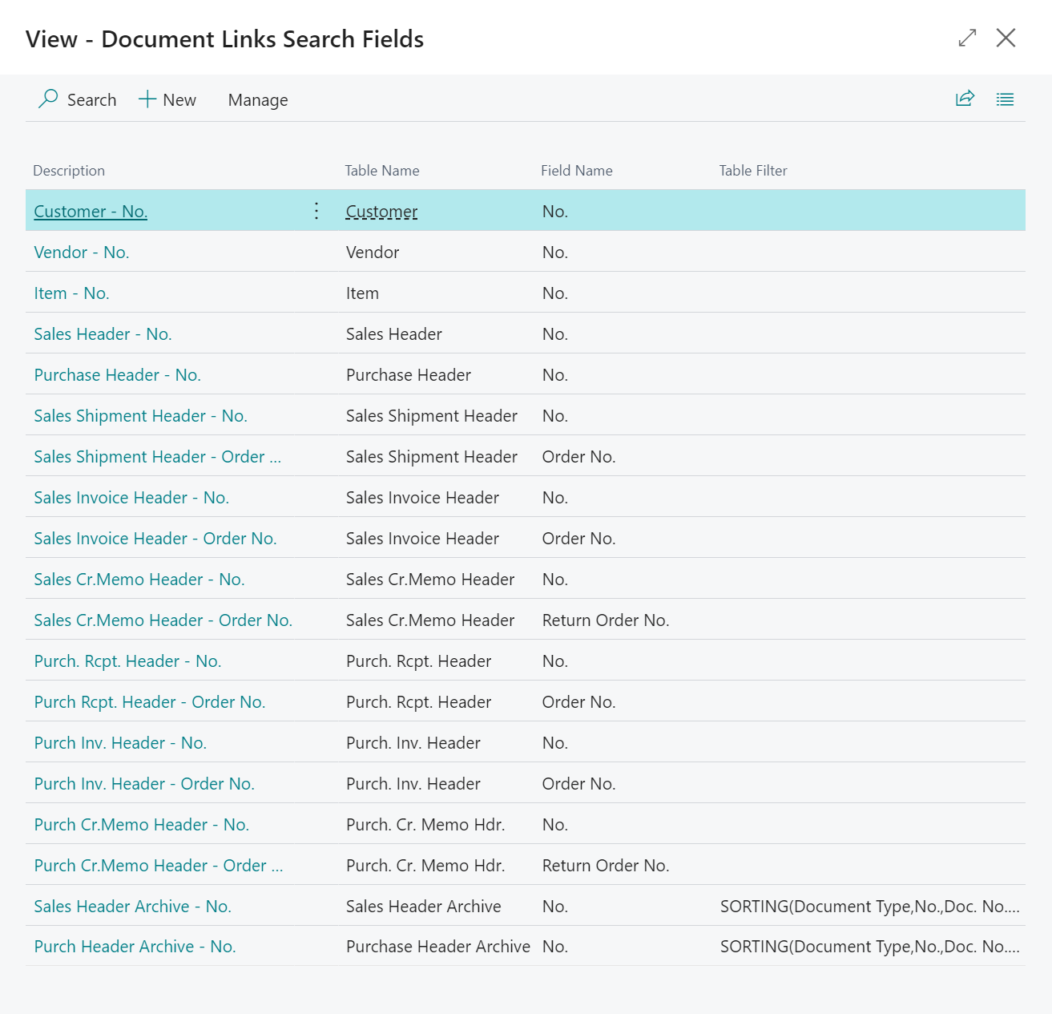1052x1014 pixels.
Task: Open Purch Header Archive - No. link
Action: tap(135, 947)
